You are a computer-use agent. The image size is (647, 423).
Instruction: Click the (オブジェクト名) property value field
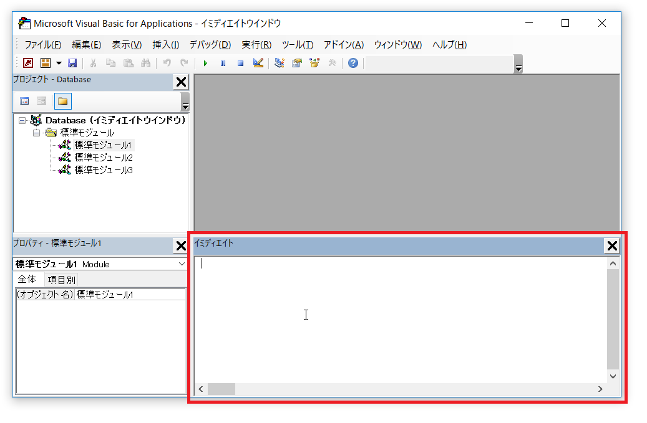(130, 295)
